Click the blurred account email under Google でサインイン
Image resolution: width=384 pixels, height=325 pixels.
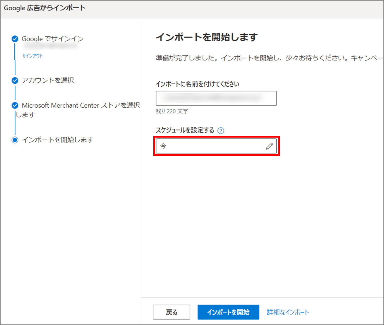tap(51, 46)
